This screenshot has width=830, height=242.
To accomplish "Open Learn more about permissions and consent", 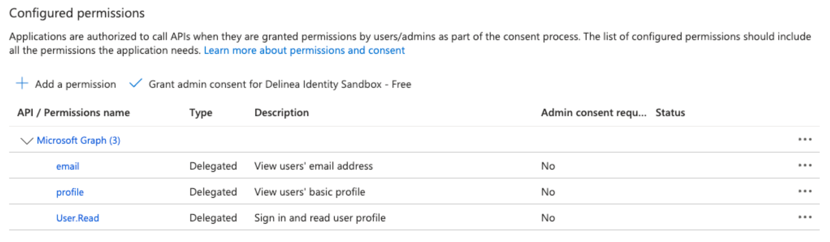I will coord(304,50).
